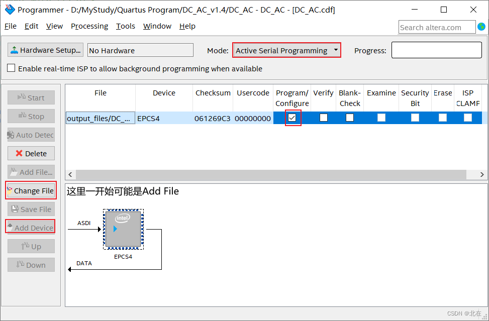489x321 pixels.
Task: Click the horizontal scrollbar right arrow
Action: (482, 174)
